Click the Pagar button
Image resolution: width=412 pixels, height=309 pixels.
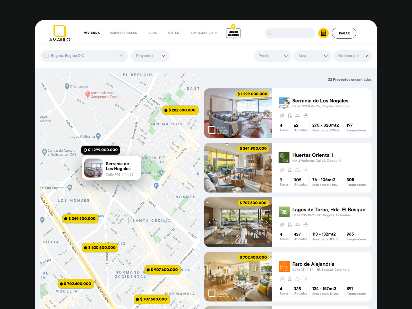[344, 33]
